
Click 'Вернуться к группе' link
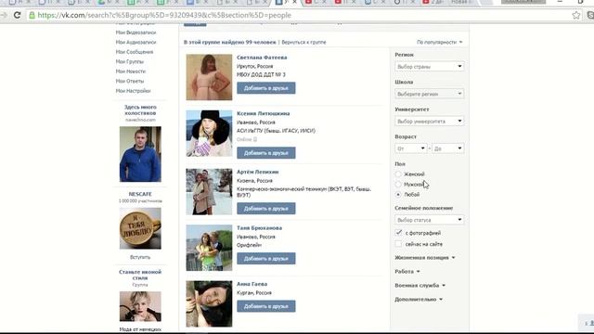click(x=303, y=42)
